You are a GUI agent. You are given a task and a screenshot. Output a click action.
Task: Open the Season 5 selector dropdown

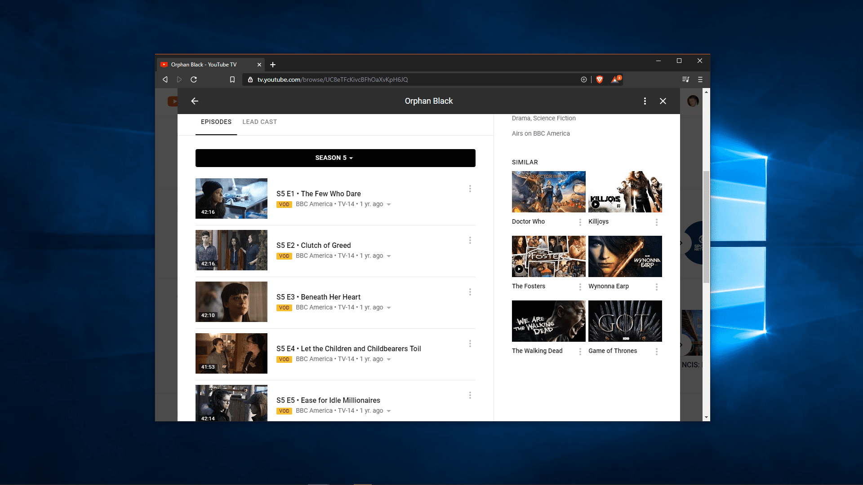[x=335, y=158]
